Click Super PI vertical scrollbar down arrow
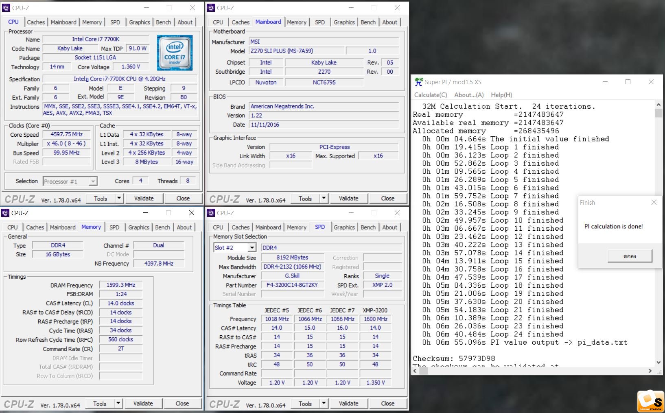Image resolution: width=665 pixels, height=413 pixels. coord(658,362)
